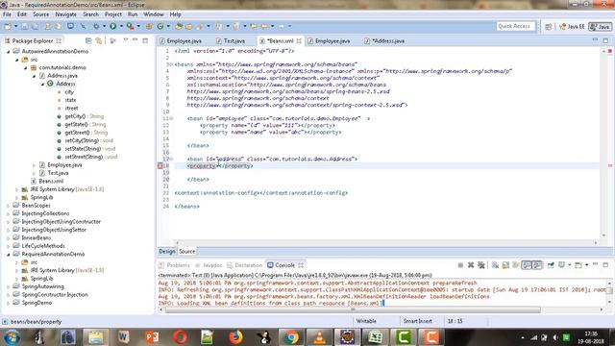Click the New file toolbar icon
Viewport: 615px width, 346px height.
pos(8,26)
